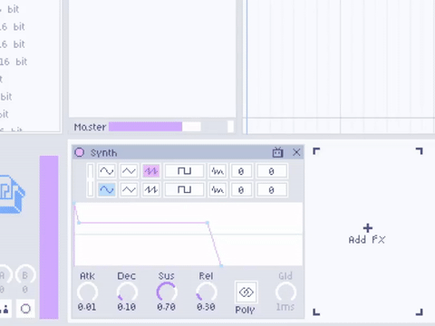
Task: Select noise waveform for oscillator one
Action: click(217, 171)
